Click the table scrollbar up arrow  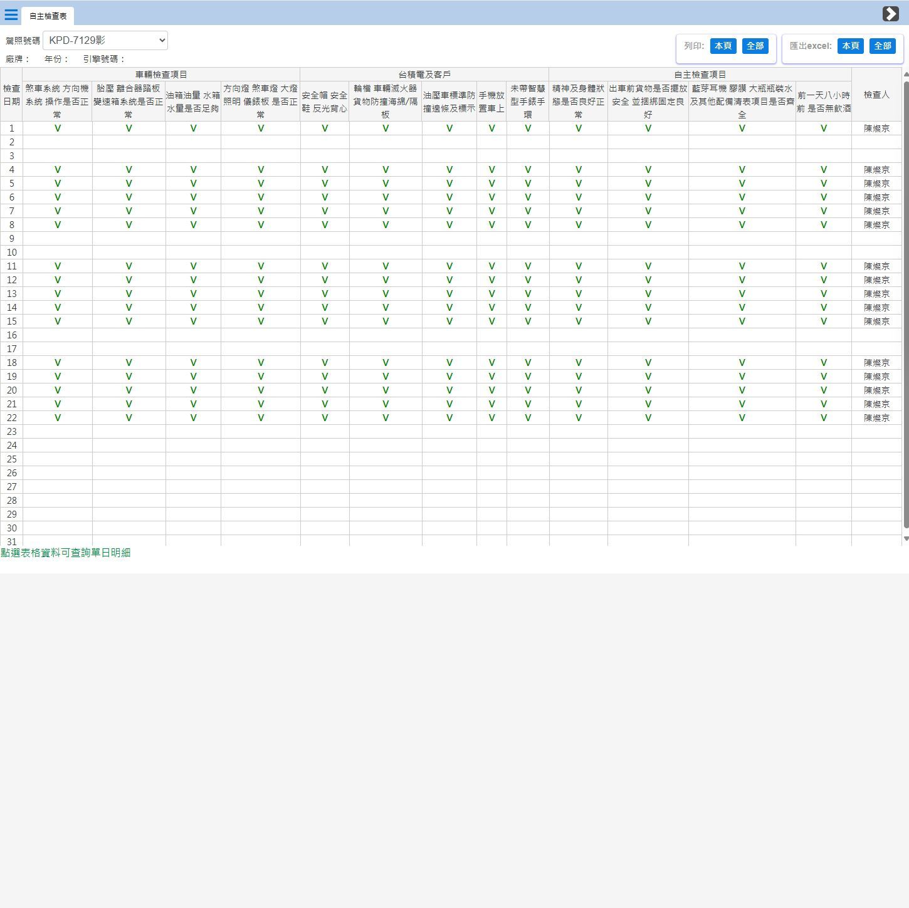906,74
